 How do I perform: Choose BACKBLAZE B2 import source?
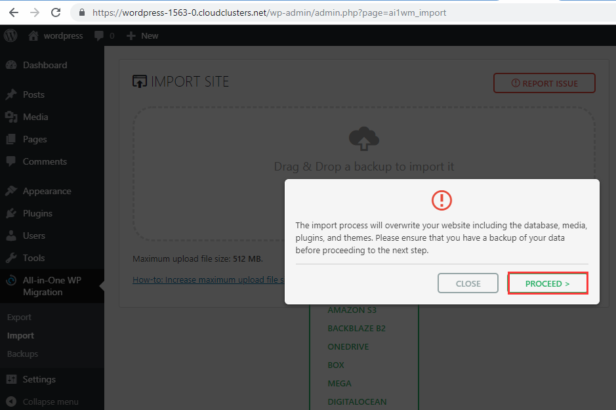[x=357, y=328]
